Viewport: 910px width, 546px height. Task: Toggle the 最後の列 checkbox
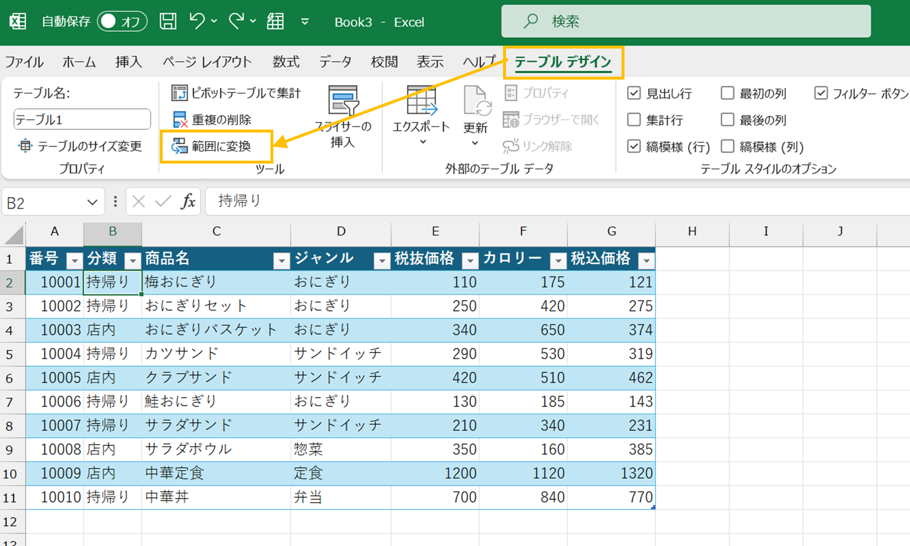click(727, 119)
